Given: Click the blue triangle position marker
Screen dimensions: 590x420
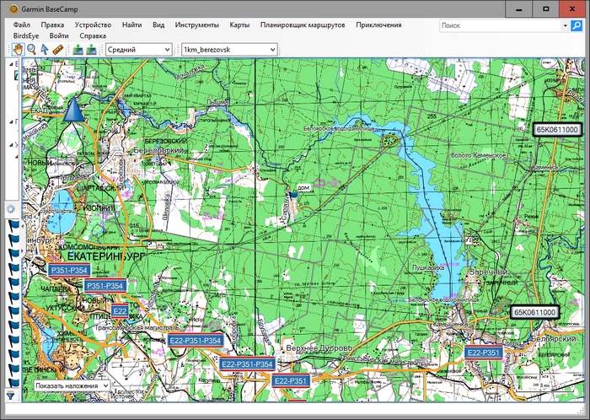Looking at the screenshot, I should click(73, 109).
